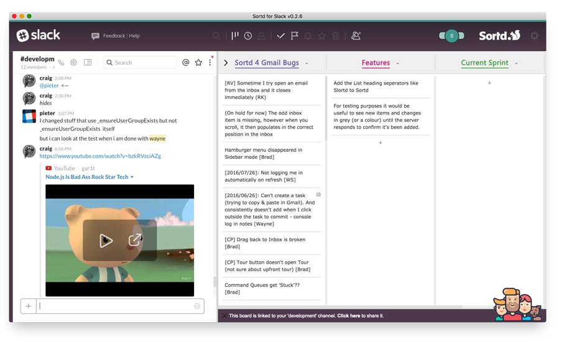Click the Slack search field
Viewport: 567px width, 352px height.
(x=140, y=63)
